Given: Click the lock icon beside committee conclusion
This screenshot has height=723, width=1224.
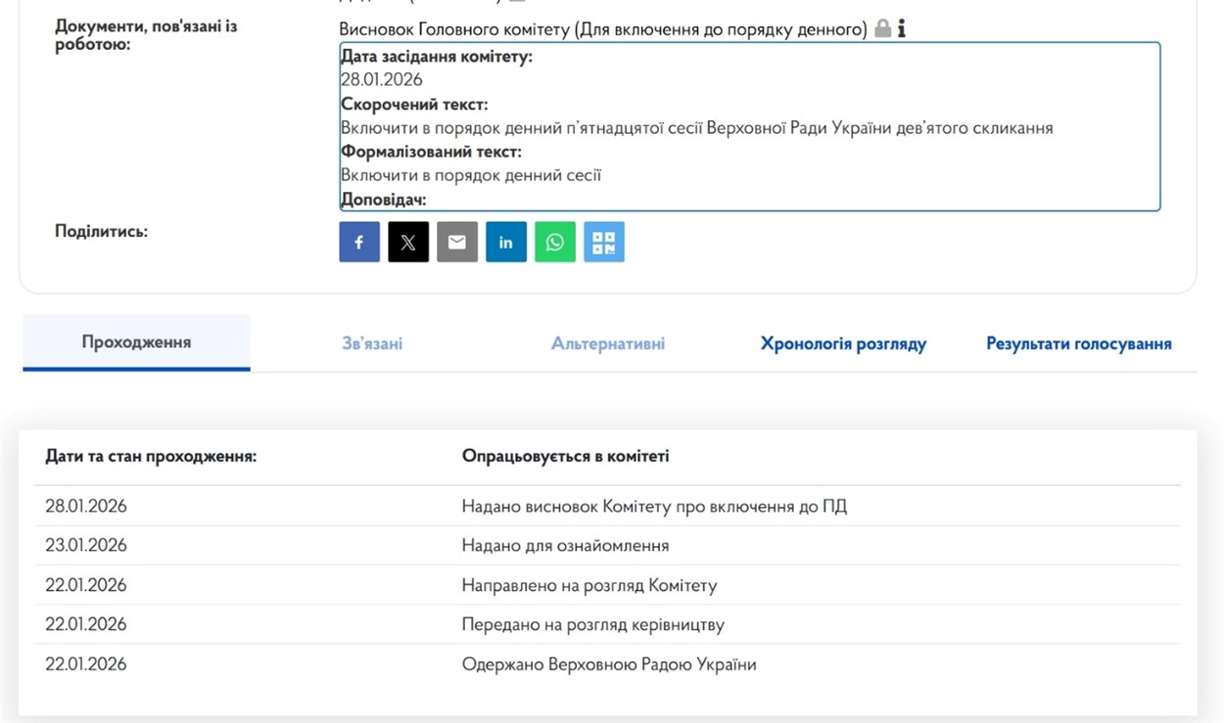Looking at the screenshot, I should [x=882, y=29].
